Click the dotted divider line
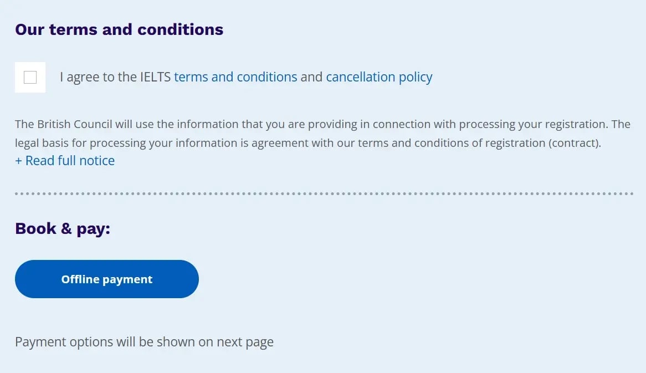 (324, 193)
